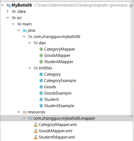Select the main folder label

click(27, 24)
